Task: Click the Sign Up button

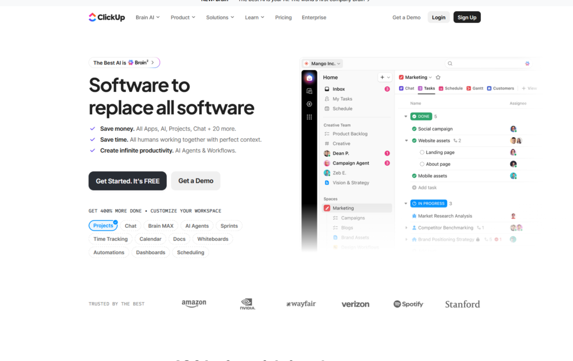Action: pyautogui.click(x=467, y=17)
